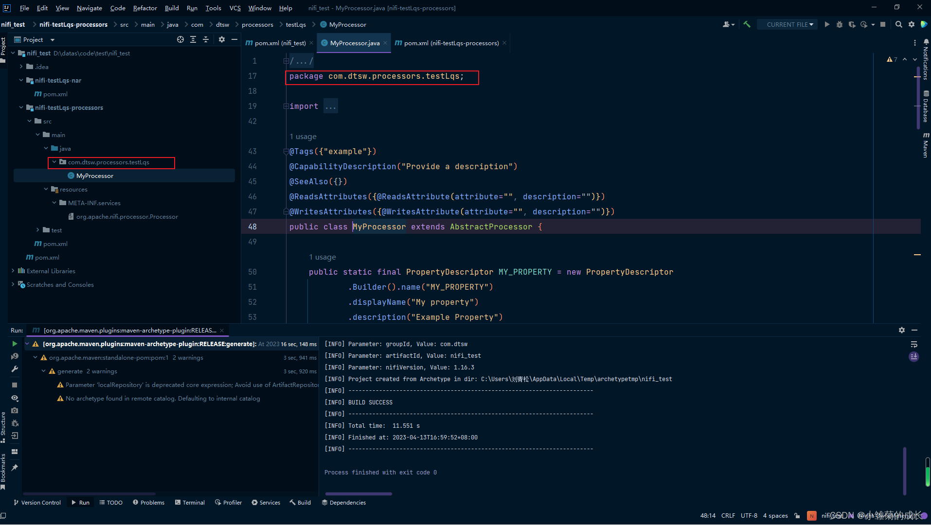The image size is (931, 525).
Task: Open the Maven tool window
Action: tap(926, 145)
